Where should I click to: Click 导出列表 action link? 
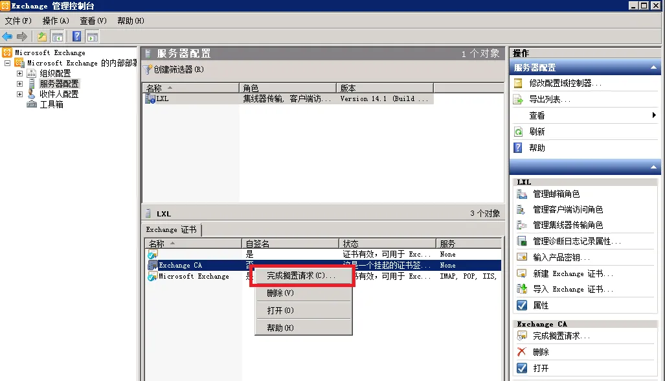(550, 99)
